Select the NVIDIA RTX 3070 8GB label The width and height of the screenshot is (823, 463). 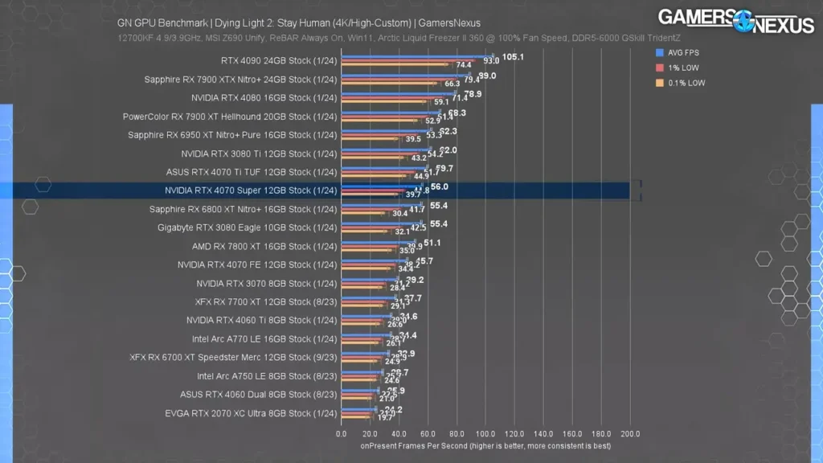pos(267,284)
